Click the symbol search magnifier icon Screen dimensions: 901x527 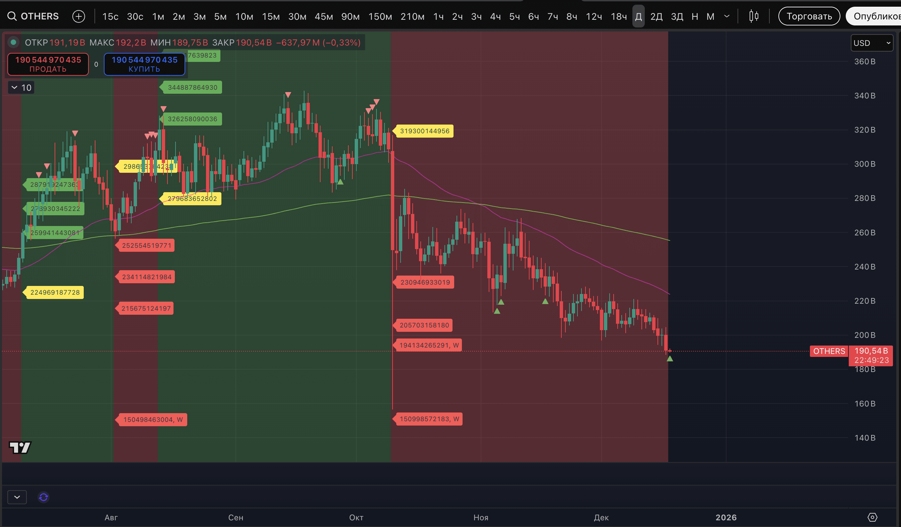12,16
